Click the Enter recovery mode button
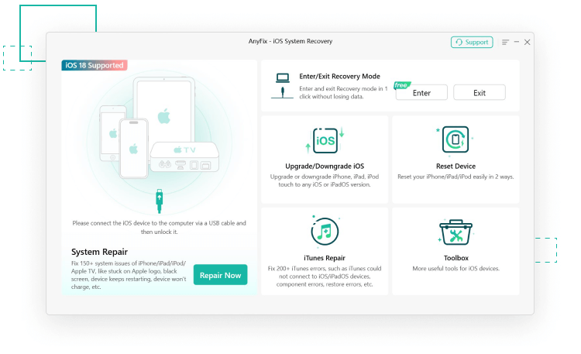 tap(421, 93)
